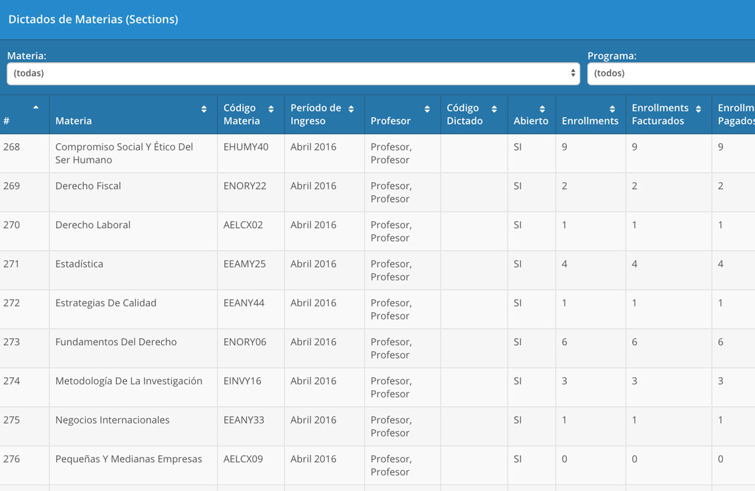755x491 pixels.
Task: Click sort arrows for Código Materia column
Action: (x=271, y=109)
